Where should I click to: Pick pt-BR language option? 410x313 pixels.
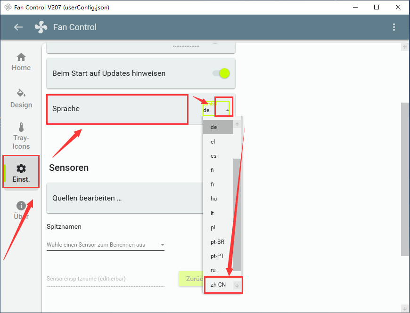pyautogui.click(x=217, y=242)
